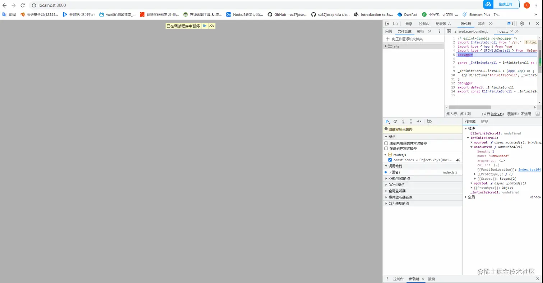Click the Step over next function icon
This screenshot has width=543, height=283.
395,122
